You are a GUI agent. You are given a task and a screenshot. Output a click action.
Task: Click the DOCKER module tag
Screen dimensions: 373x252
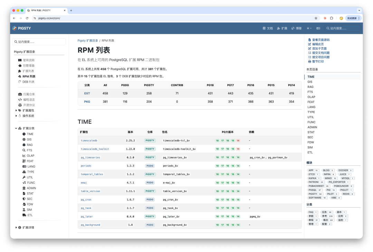(345, 170)
